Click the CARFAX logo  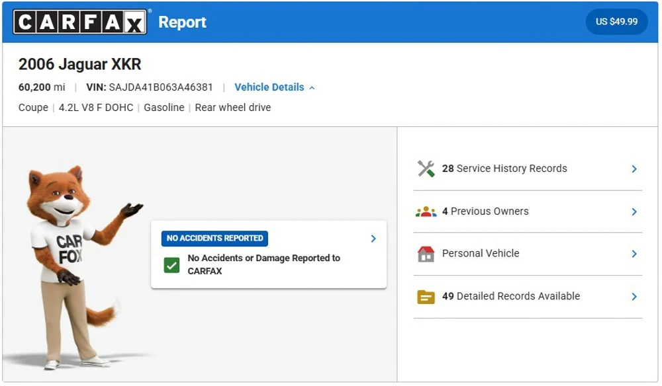tap(80, 22)
